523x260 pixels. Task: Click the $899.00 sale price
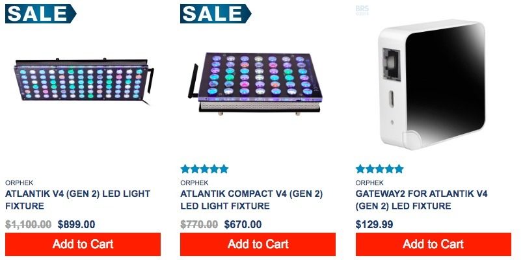click(x=76, y=224)
